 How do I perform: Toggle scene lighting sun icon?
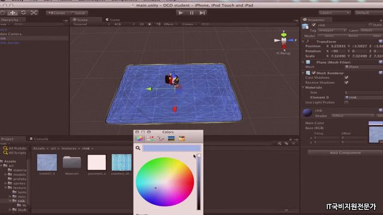pos(150,24)
